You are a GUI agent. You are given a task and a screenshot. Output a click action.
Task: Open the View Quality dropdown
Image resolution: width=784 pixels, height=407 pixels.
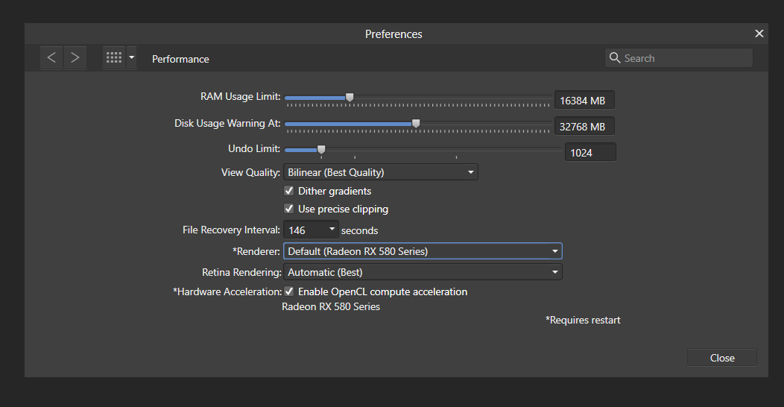(380, 172)
